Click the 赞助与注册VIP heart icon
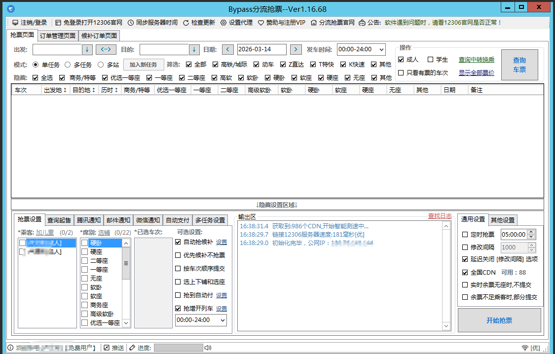555x354 pixels. [260, 22]
